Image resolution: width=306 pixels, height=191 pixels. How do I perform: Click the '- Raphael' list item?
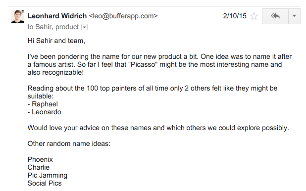(43, 104)
